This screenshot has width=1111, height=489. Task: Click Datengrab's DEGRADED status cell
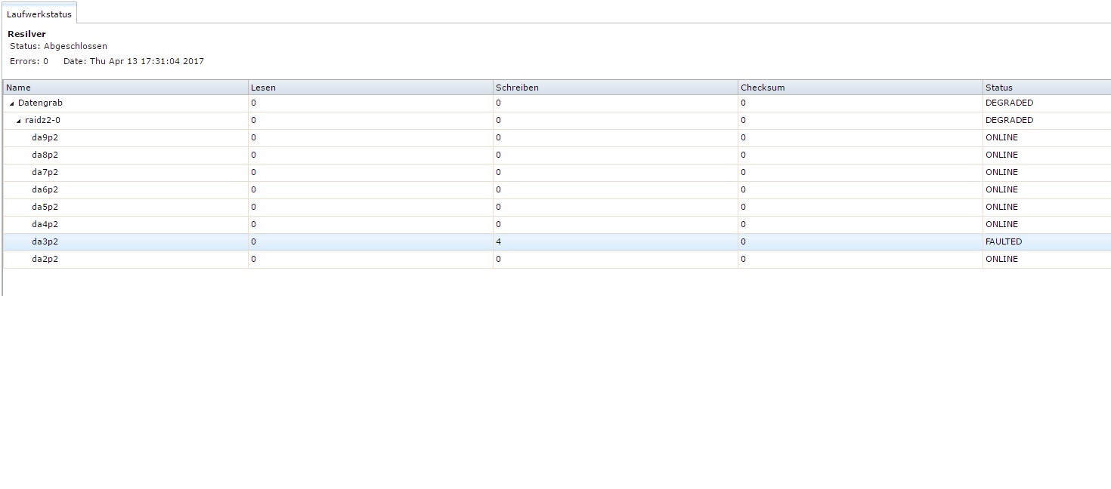point(1047,103)
